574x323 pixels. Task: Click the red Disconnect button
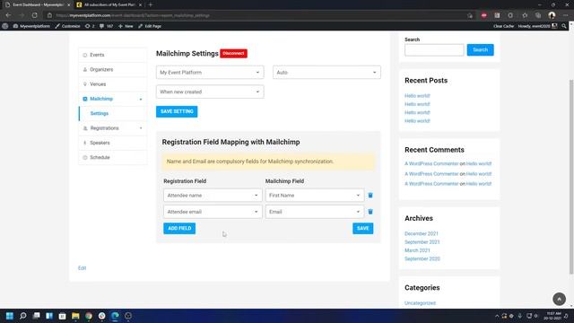point(233,54)
